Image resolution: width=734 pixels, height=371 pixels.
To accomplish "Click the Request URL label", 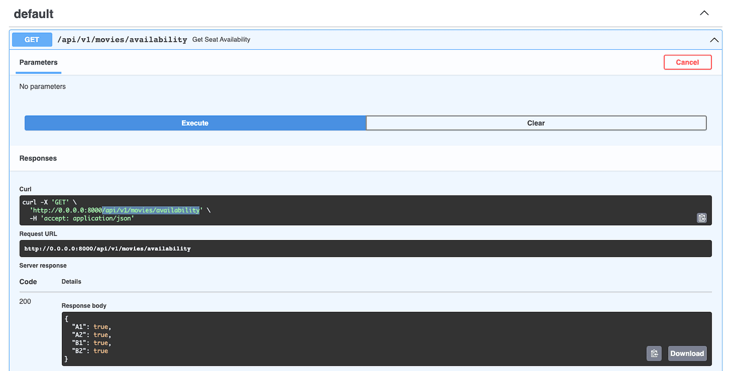I will [x=38, y=234].
